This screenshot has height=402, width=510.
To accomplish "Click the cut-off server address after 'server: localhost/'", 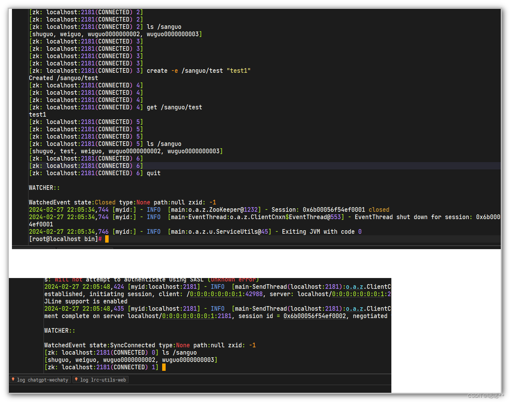I will coord(361,294).
